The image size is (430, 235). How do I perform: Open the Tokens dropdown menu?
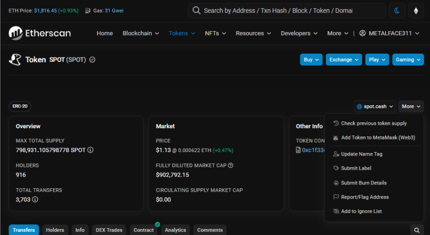click(x=182, y=33)
